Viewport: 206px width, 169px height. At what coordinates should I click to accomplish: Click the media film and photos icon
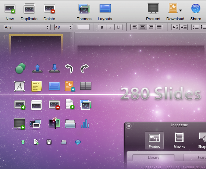(x=35, y=124)
